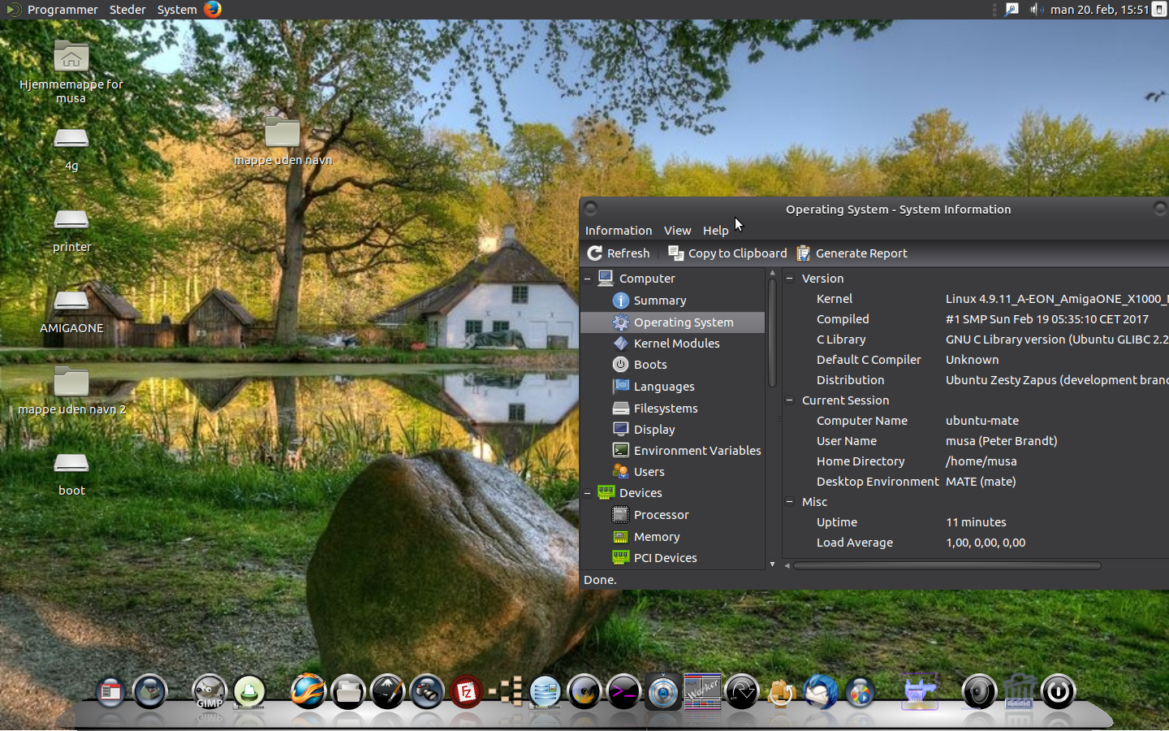Open the Boots entry
The height and width of the screenshot is (731, 1169).
coord(649,365)
